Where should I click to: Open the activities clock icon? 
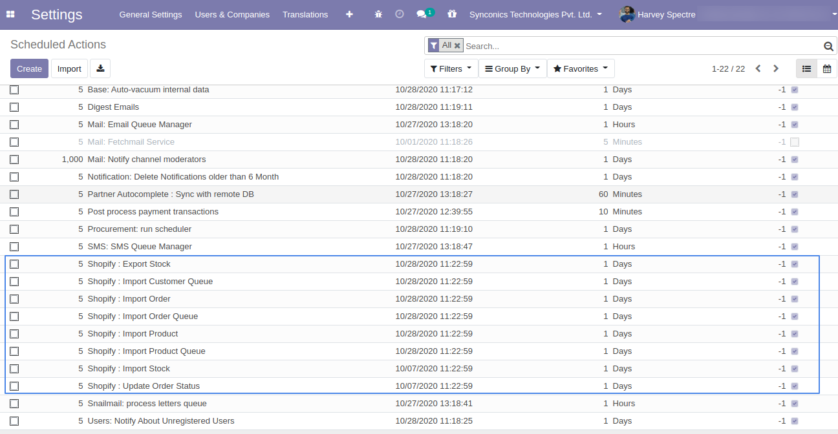click(x=400, y=14)
